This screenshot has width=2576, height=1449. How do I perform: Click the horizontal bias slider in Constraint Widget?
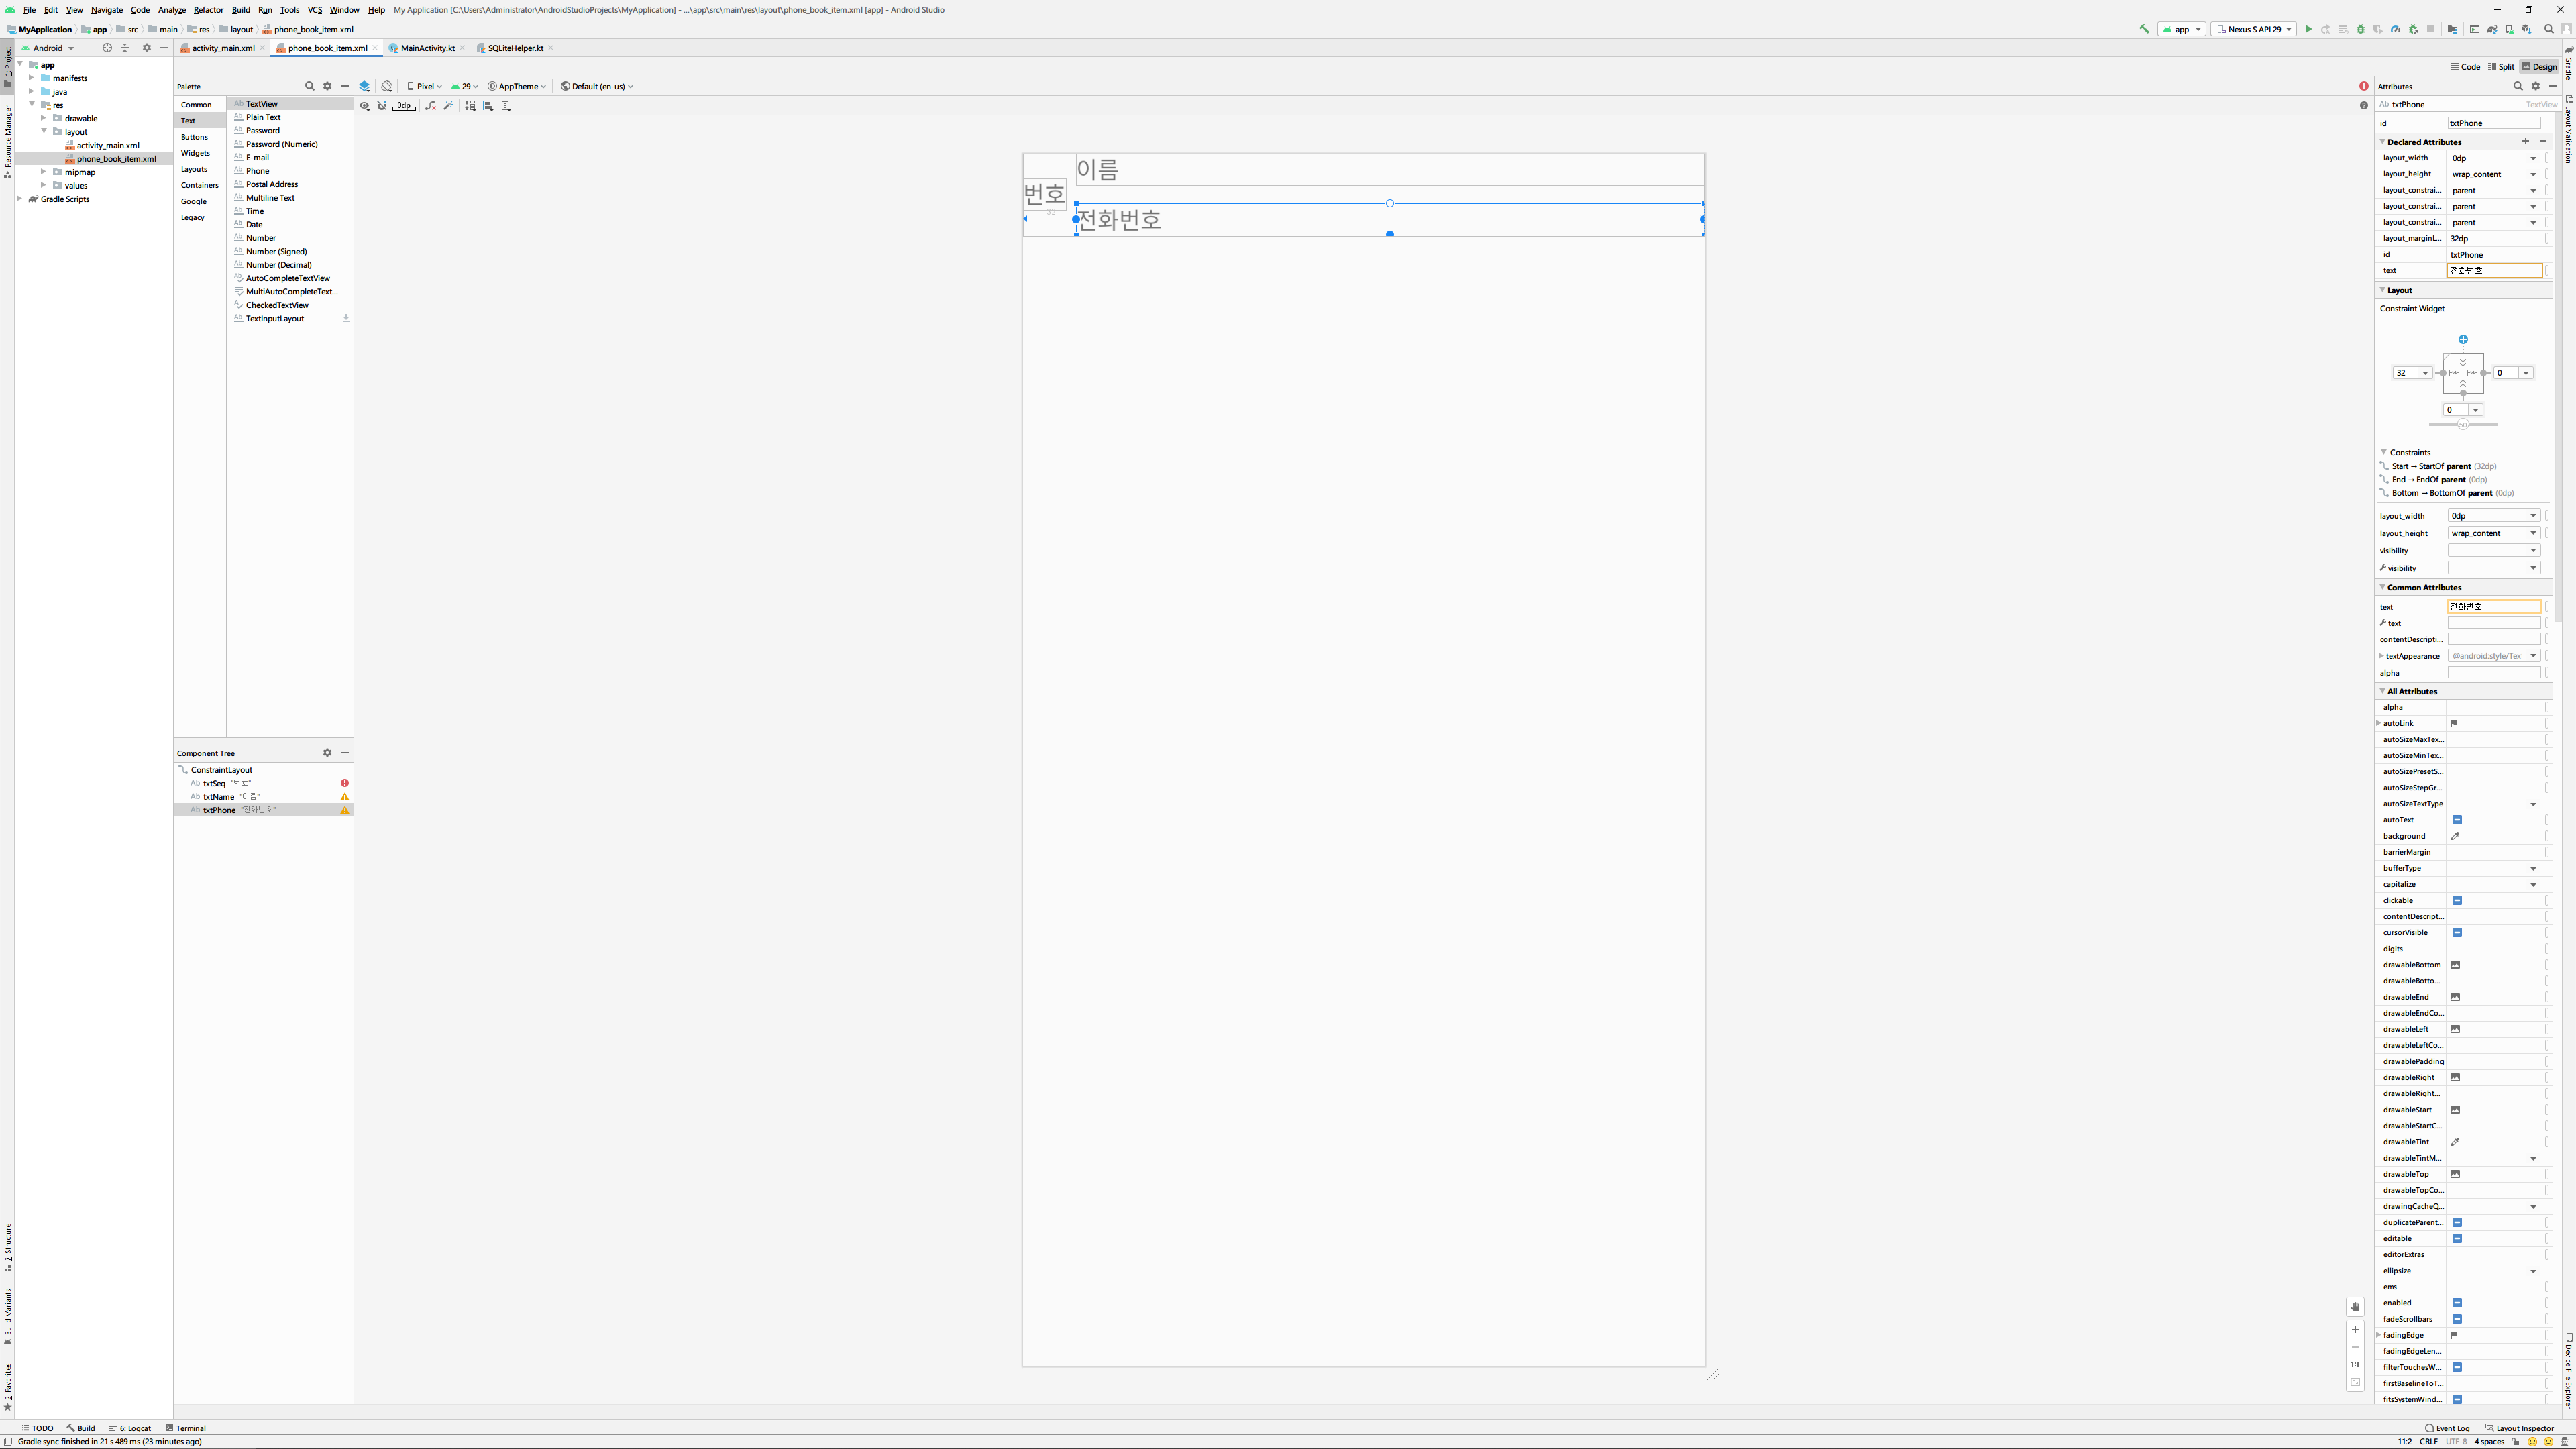point(2463,425)
